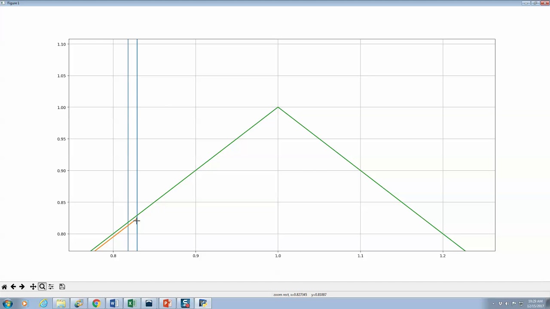This screenshot has height=309, width=550.
Task: Click the 1.0 x-axis tick label
Action: point(278,256)
